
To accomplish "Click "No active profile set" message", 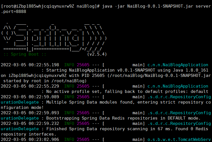I will pyautogui.click(x=74, y=92).
